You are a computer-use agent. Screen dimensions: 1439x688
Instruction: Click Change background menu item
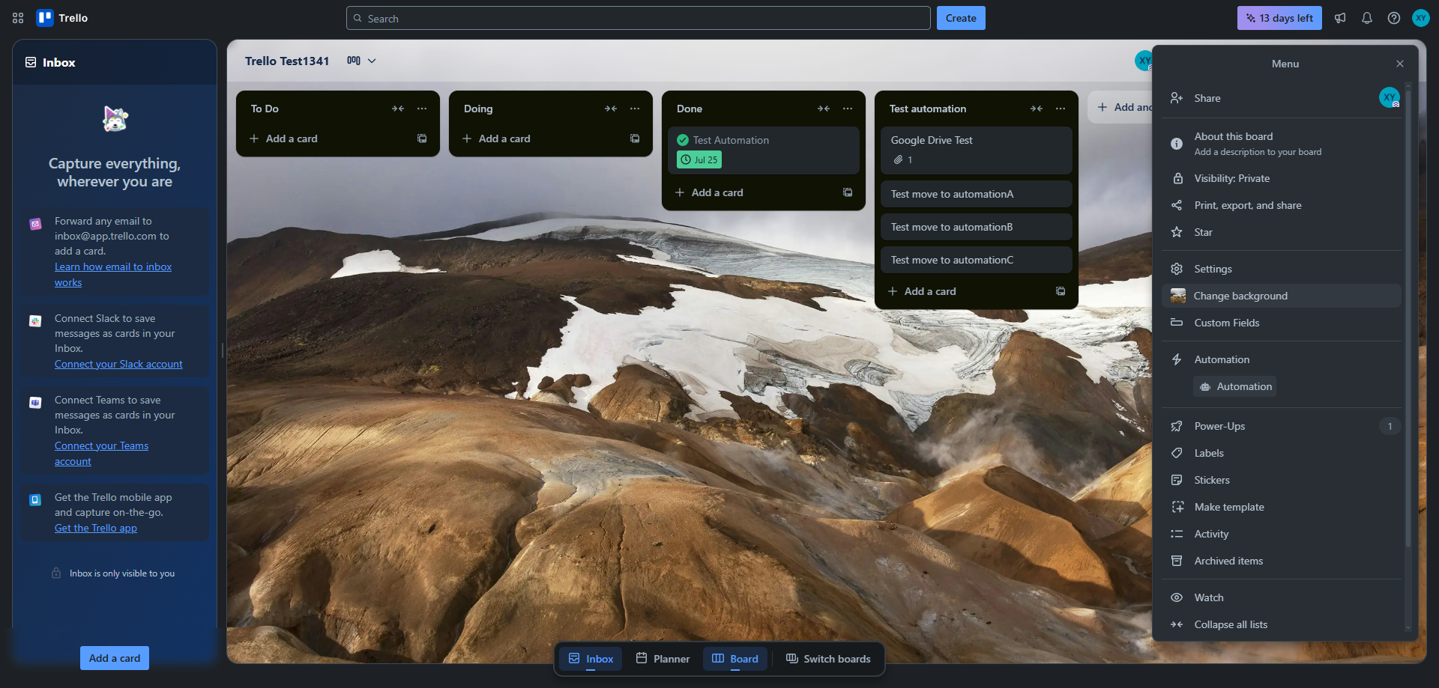coord(1281,296)
